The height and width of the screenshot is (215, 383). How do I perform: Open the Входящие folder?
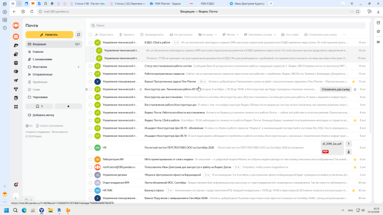pyautogui.click(x=54, y=44)
